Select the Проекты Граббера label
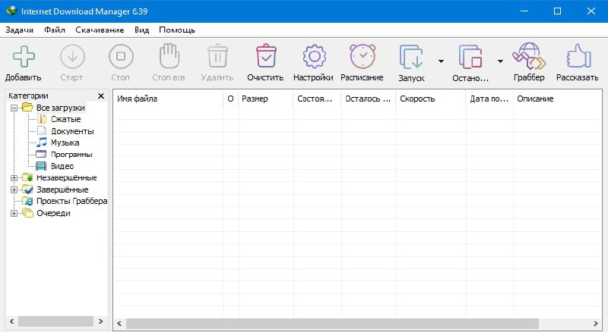The width and height of the screenshot is (608, 332). [x=71, y=201]
